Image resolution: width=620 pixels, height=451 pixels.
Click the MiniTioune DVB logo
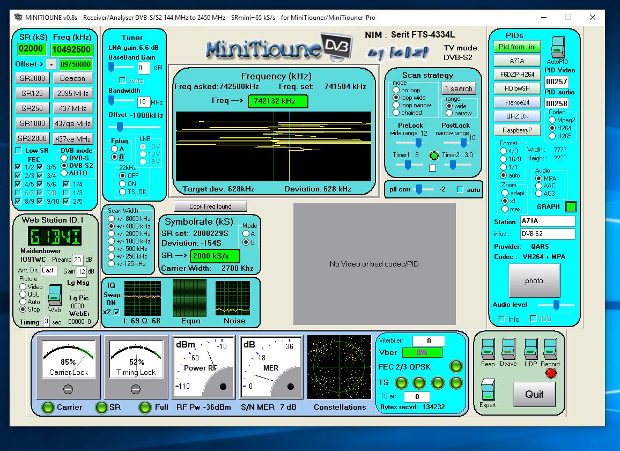278,48
